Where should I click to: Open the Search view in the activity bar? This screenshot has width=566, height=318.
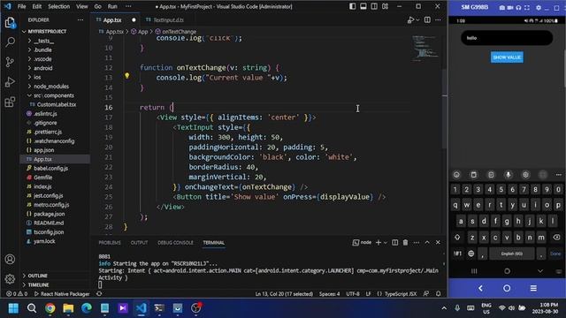click(x=10, y=42)
